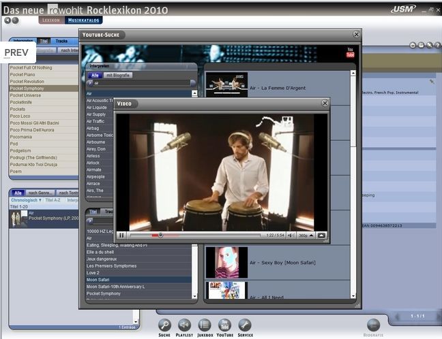Pause the video playback
The height and width of the screenshot is (339, 442).
click(x=121, y=236)
